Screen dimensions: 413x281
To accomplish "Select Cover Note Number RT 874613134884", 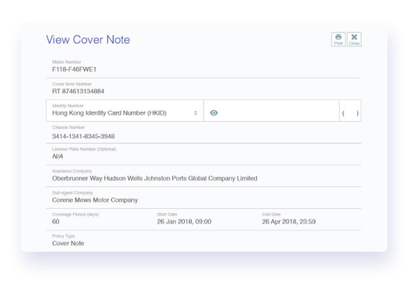I will [x=78, y=92].
